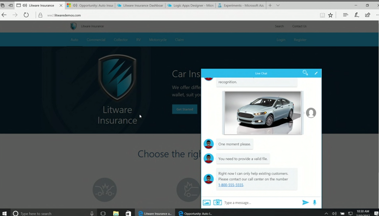Click the system tray volume icon
Viewport: 379px width, 216px height.
coord(334,214)
